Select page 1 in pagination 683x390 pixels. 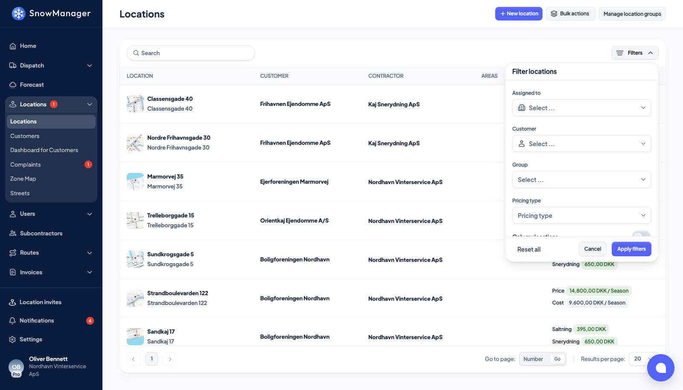pos(152,359)
